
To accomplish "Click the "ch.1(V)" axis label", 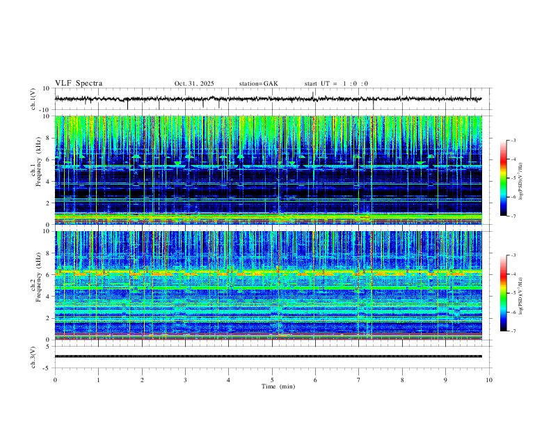I will [x=33, y=99].
